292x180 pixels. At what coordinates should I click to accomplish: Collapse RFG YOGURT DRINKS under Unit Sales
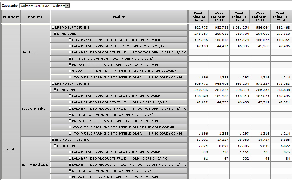53,27
